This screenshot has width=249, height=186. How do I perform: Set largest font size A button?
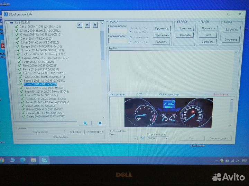95,25
